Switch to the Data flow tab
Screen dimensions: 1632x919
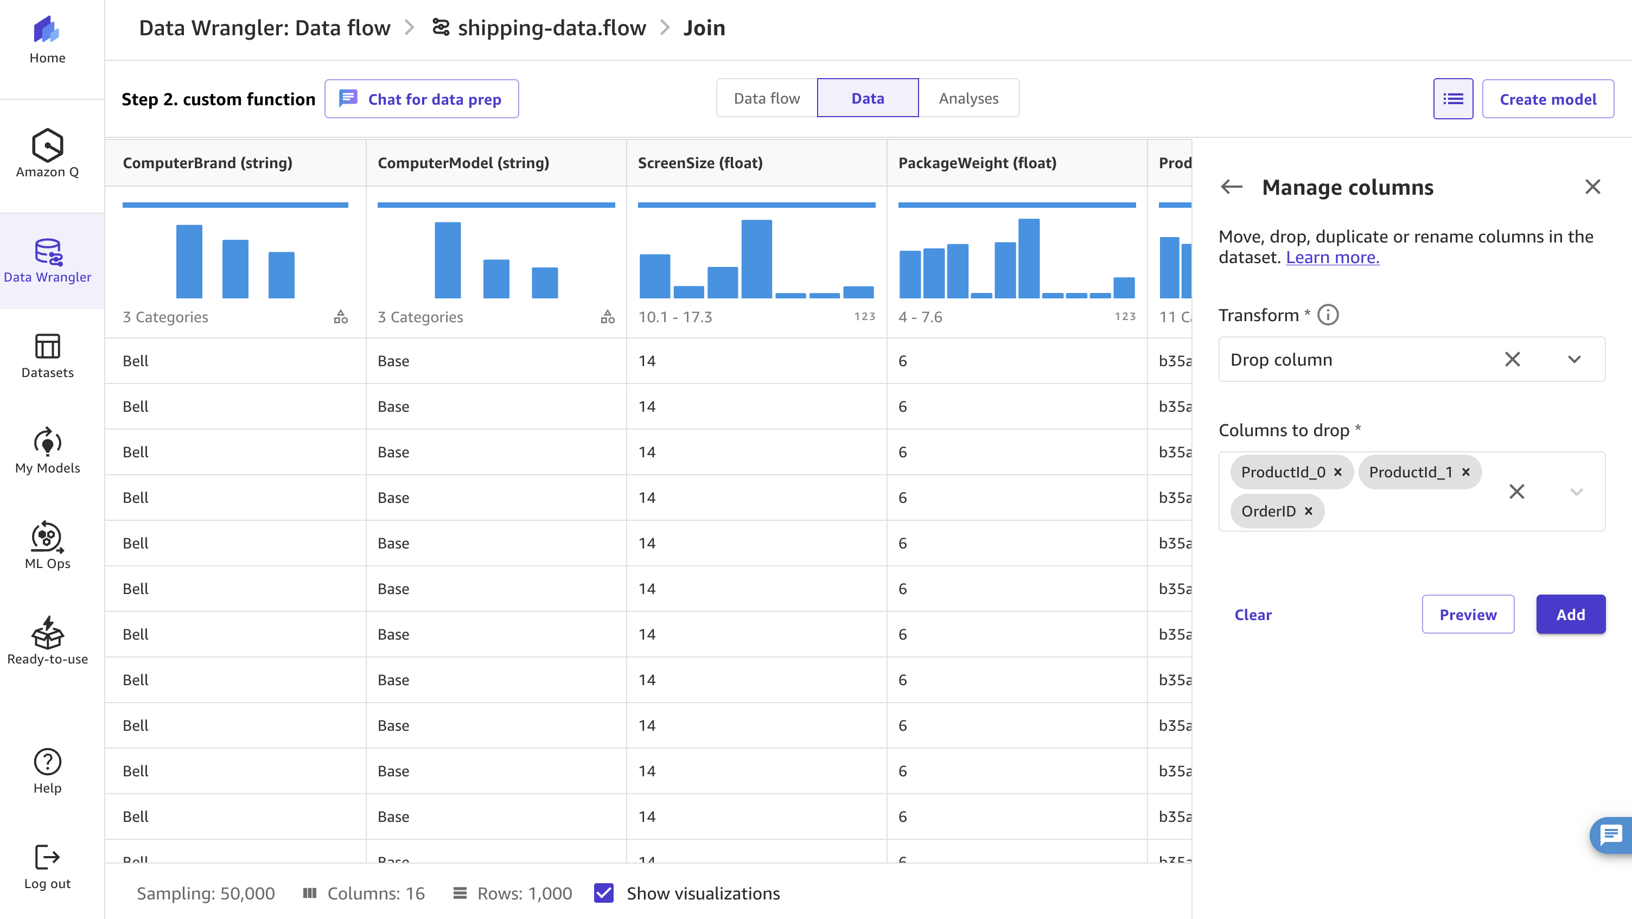click(767, 98)
